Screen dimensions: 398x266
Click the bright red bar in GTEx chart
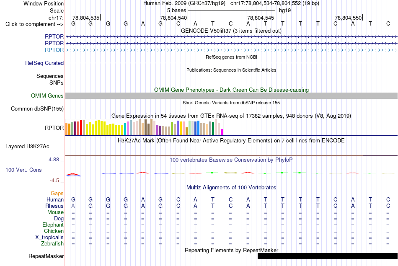(81, 127)
